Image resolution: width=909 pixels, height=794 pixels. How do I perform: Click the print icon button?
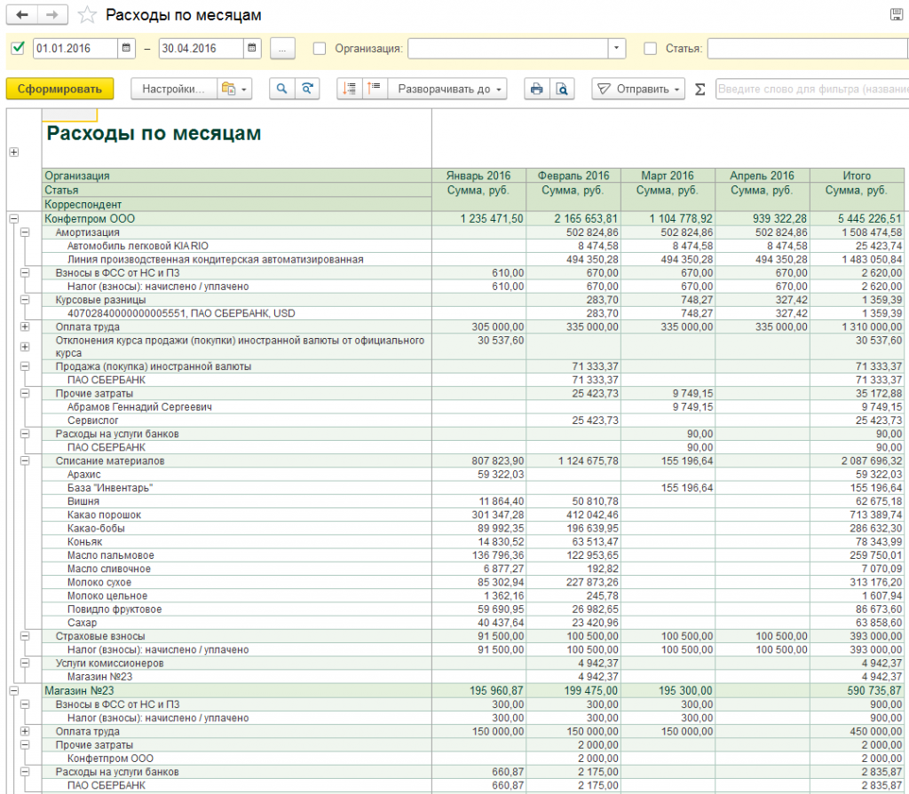tap(536, 89)
